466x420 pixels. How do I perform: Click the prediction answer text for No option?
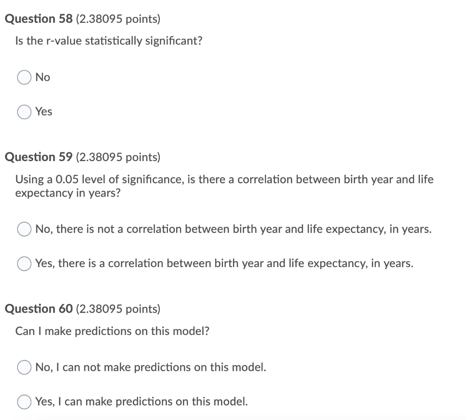click(x=150, y=367)
